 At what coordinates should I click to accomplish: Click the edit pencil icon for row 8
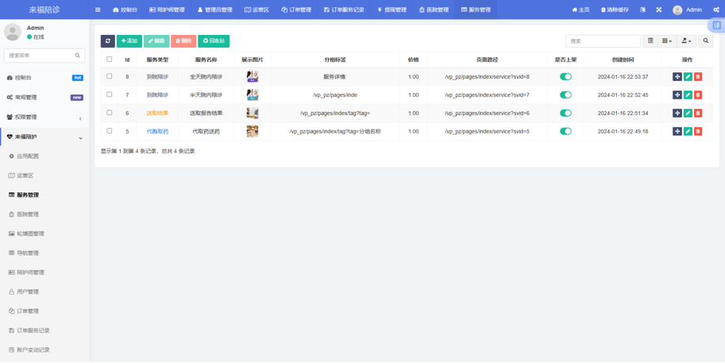[x=688, y=77]
